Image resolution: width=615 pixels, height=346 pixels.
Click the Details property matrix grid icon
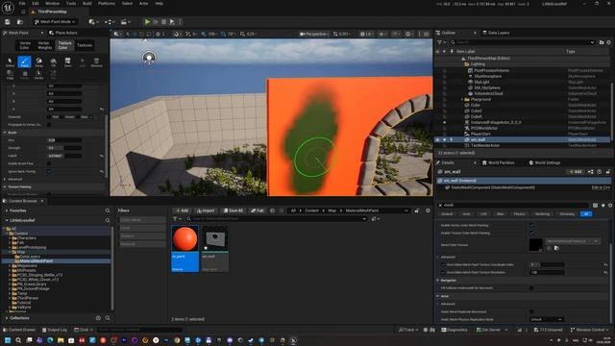[596, 205]
